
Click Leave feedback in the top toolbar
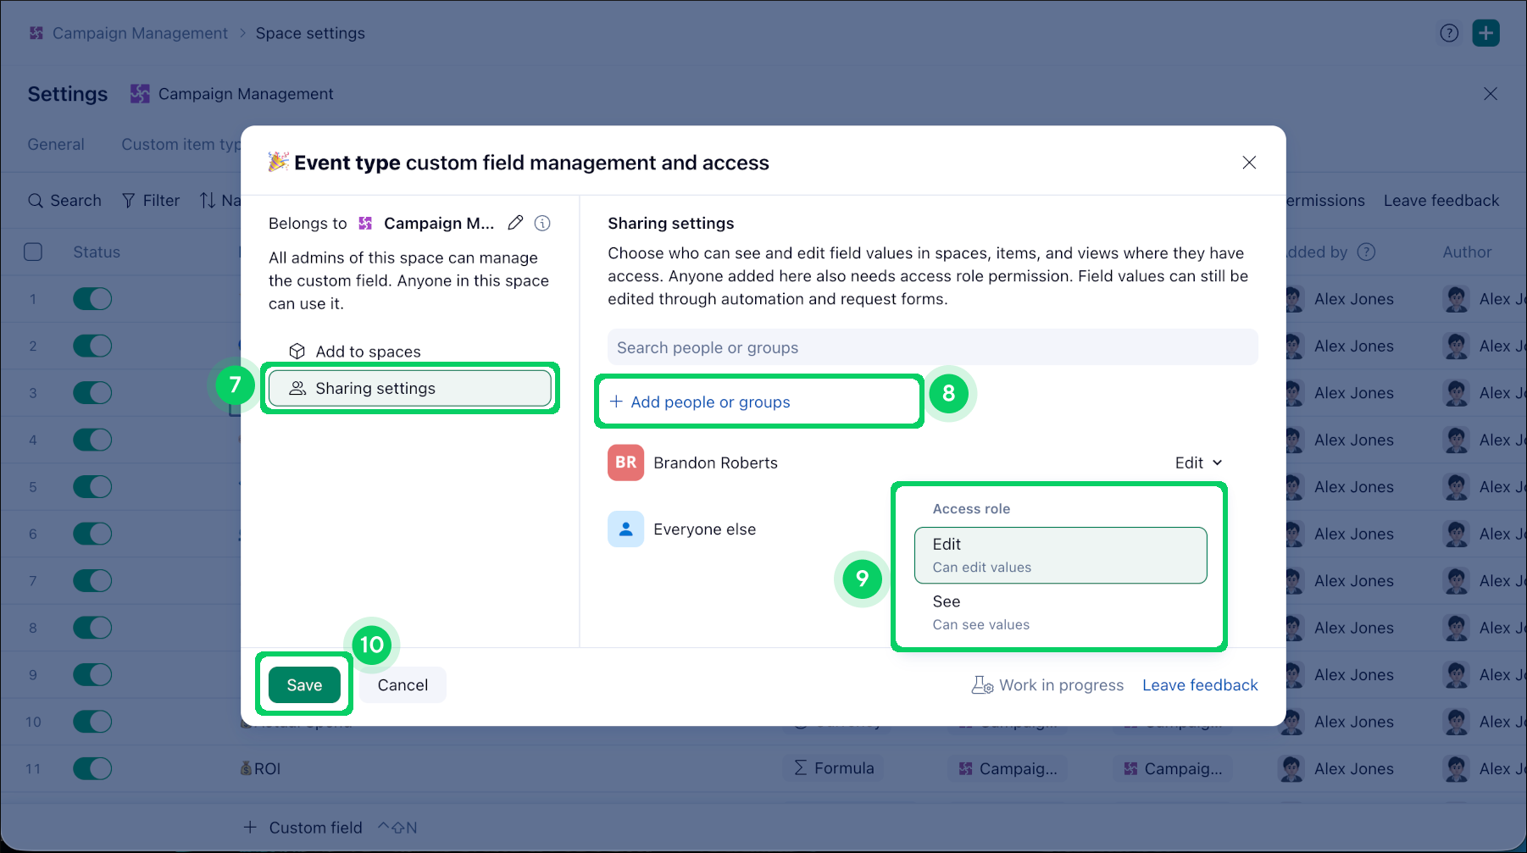point(1441,201)
